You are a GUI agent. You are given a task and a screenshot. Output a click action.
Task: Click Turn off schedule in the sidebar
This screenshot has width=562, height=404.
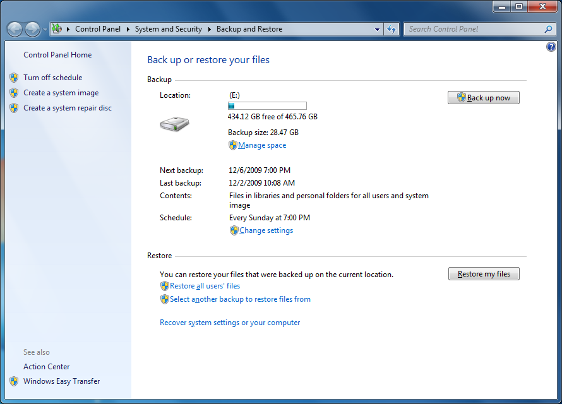[52, 77]
